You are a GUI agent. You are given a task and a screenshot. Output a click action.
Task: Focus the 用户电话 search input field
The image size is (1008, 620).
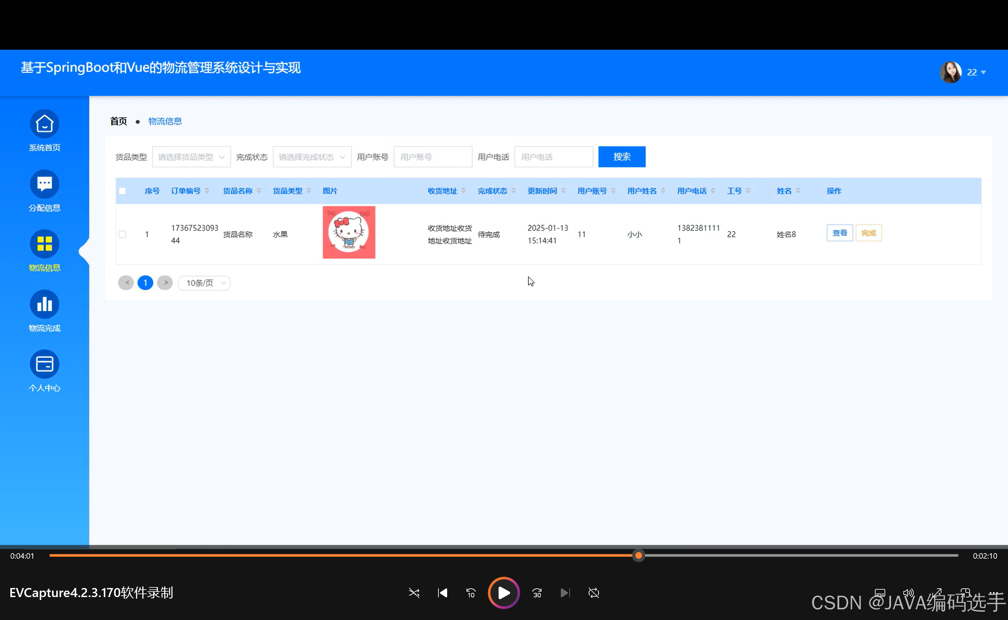pyautogui.click(x=553, y=157)
